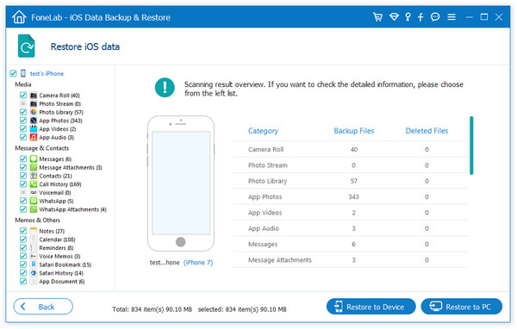This screenshot has height=329, width=517.
Task: Open WhatsApp Attachments (4) list item
Action: 73,209
